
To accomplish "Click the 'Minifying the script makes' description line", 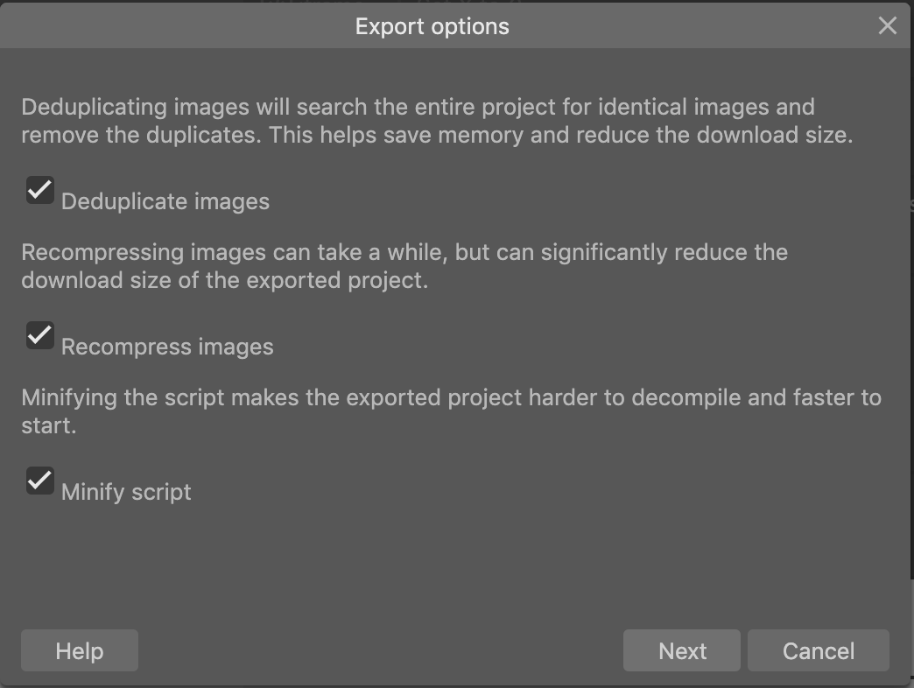I will click(451, 397).
